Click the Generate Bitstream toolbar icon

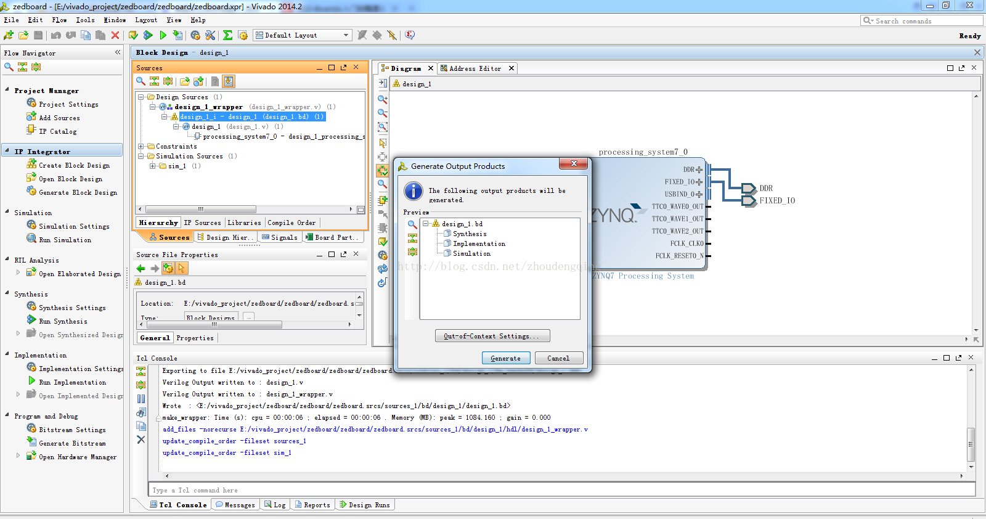coord(177,35)
